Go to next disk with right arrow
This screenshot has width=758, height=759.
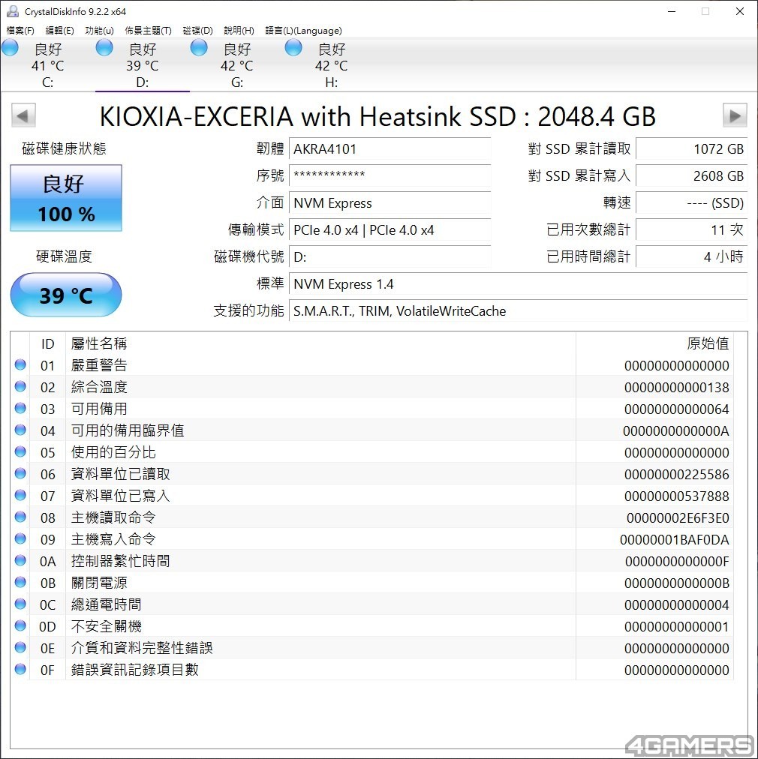735,115
